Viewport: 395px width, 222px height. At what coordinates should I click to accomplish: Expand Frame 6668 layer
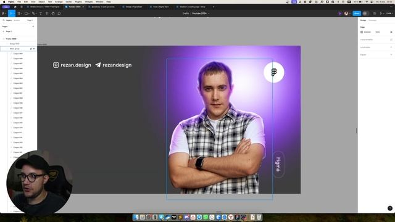click(x=4, y=39)
